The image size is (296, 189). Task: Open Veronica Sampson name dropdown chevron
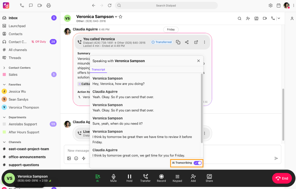tap(116, 17)
